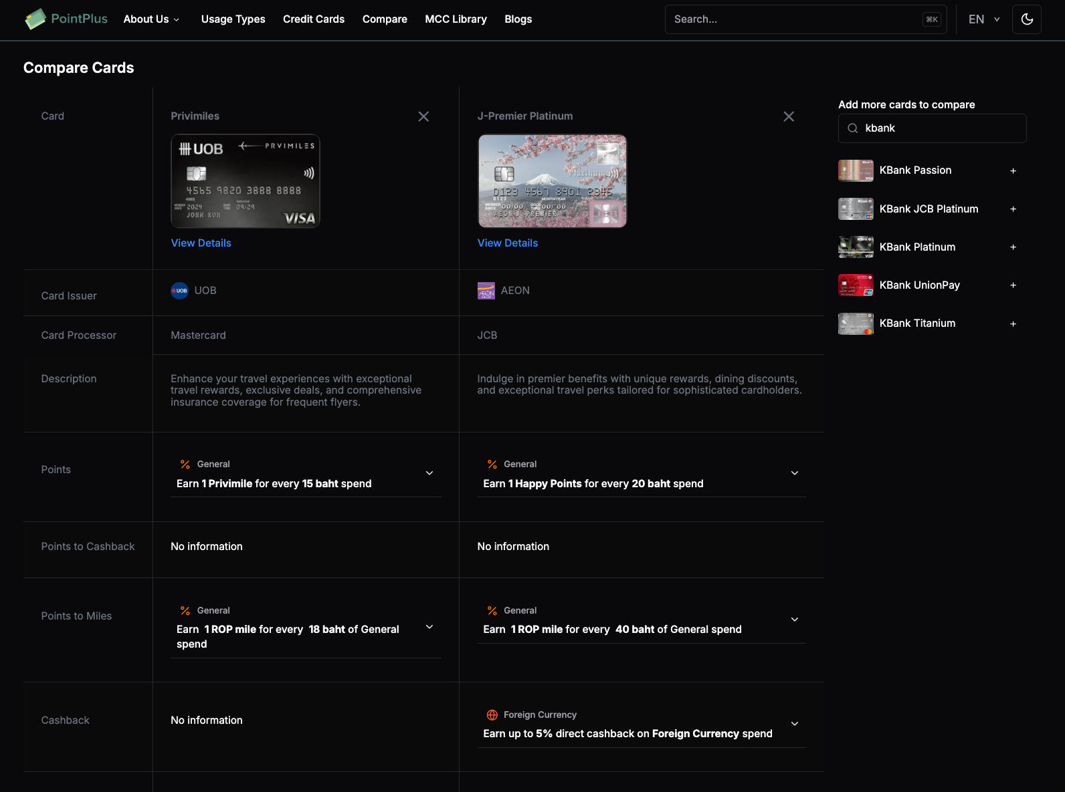Viewport: 1065px width, 792px height.
Task: Click the Compare Cards heading
Action: 78,68
